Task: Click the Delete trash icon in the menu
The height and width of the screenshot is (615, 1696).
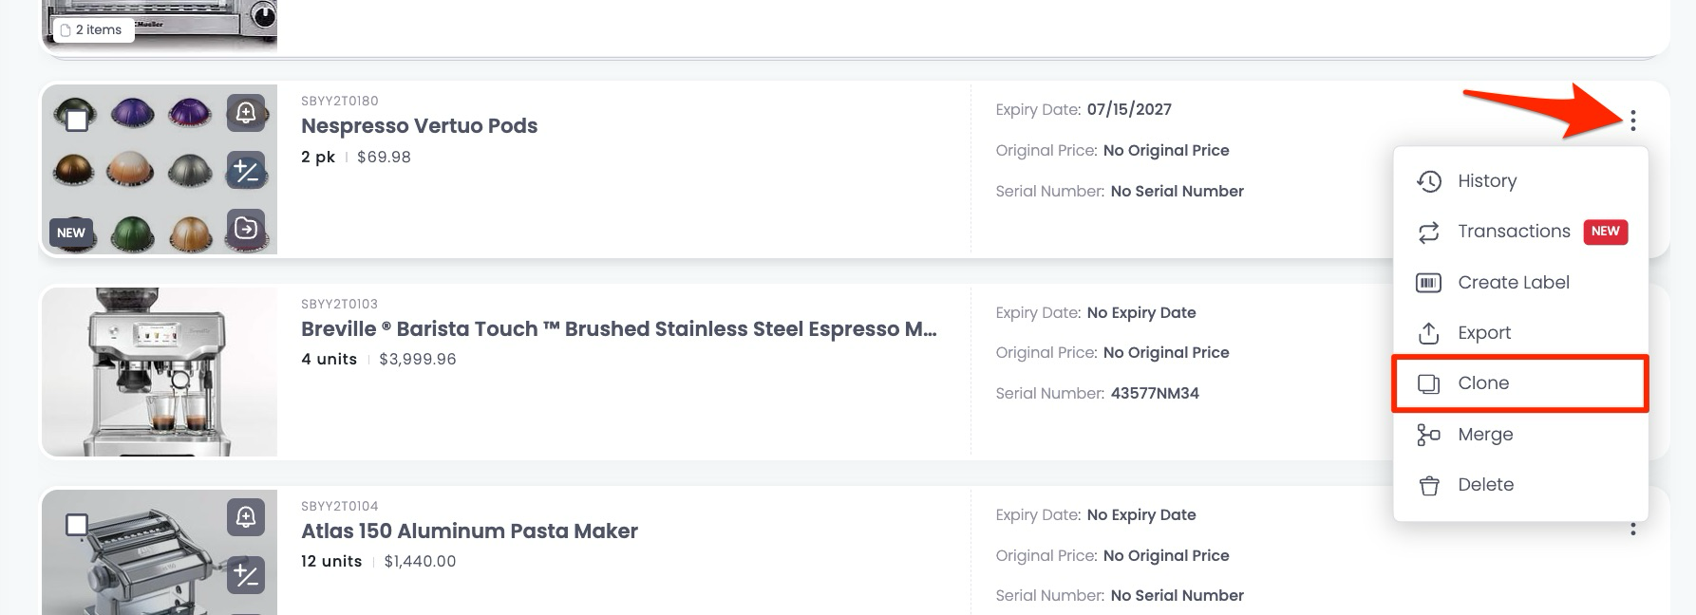Action: [x=1429, y=486]
